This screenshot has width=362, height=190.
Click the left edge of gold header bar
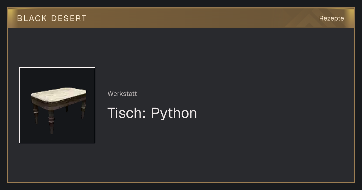11,18
